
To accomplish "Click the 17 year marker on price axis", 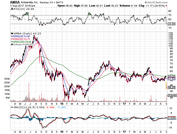I will pos(124,104).
